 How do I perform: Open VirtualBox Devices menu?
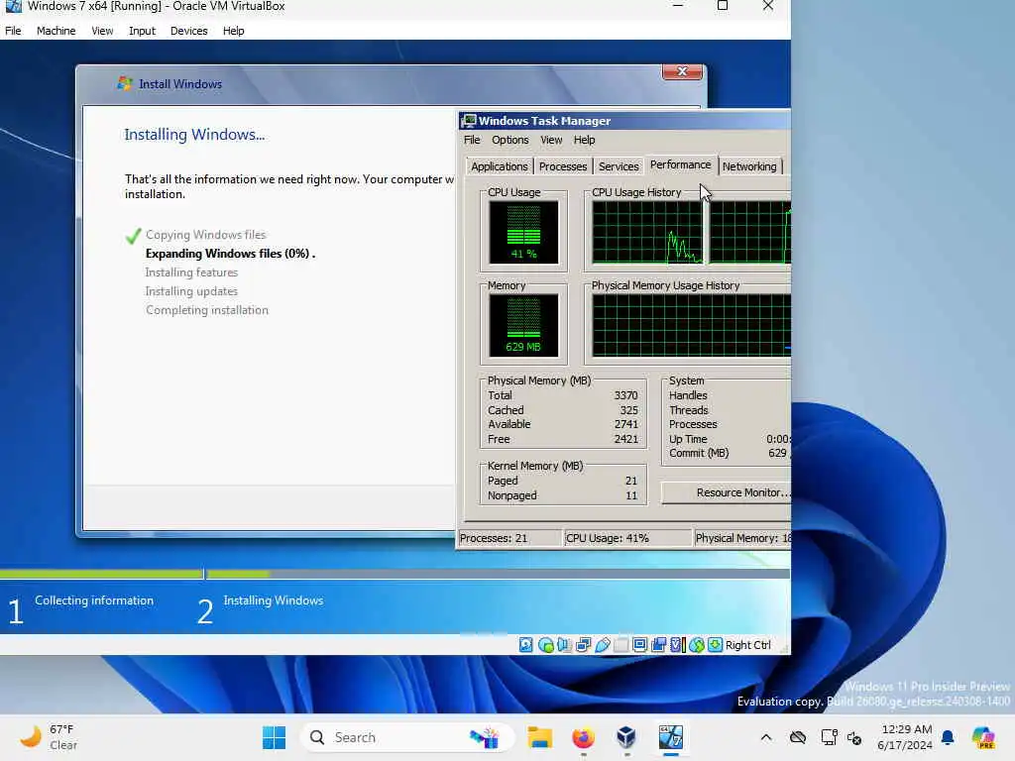click(189, 31)
